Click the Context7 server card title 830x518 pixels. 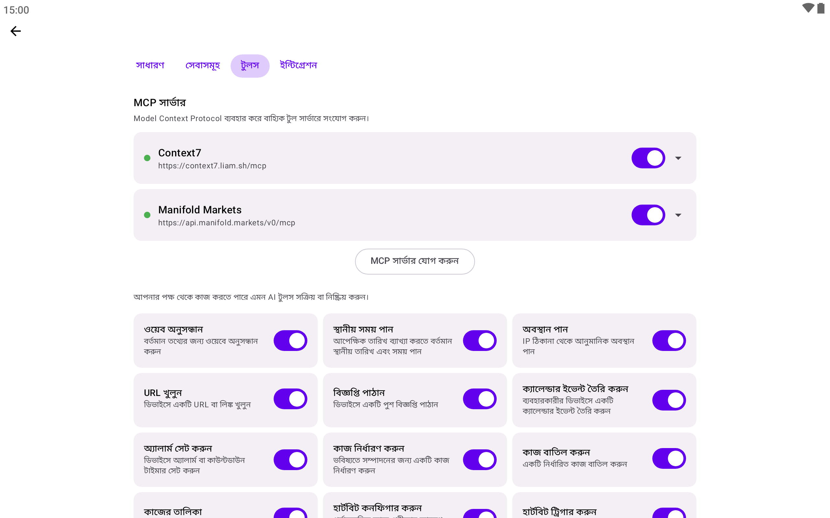pos(179,153)
